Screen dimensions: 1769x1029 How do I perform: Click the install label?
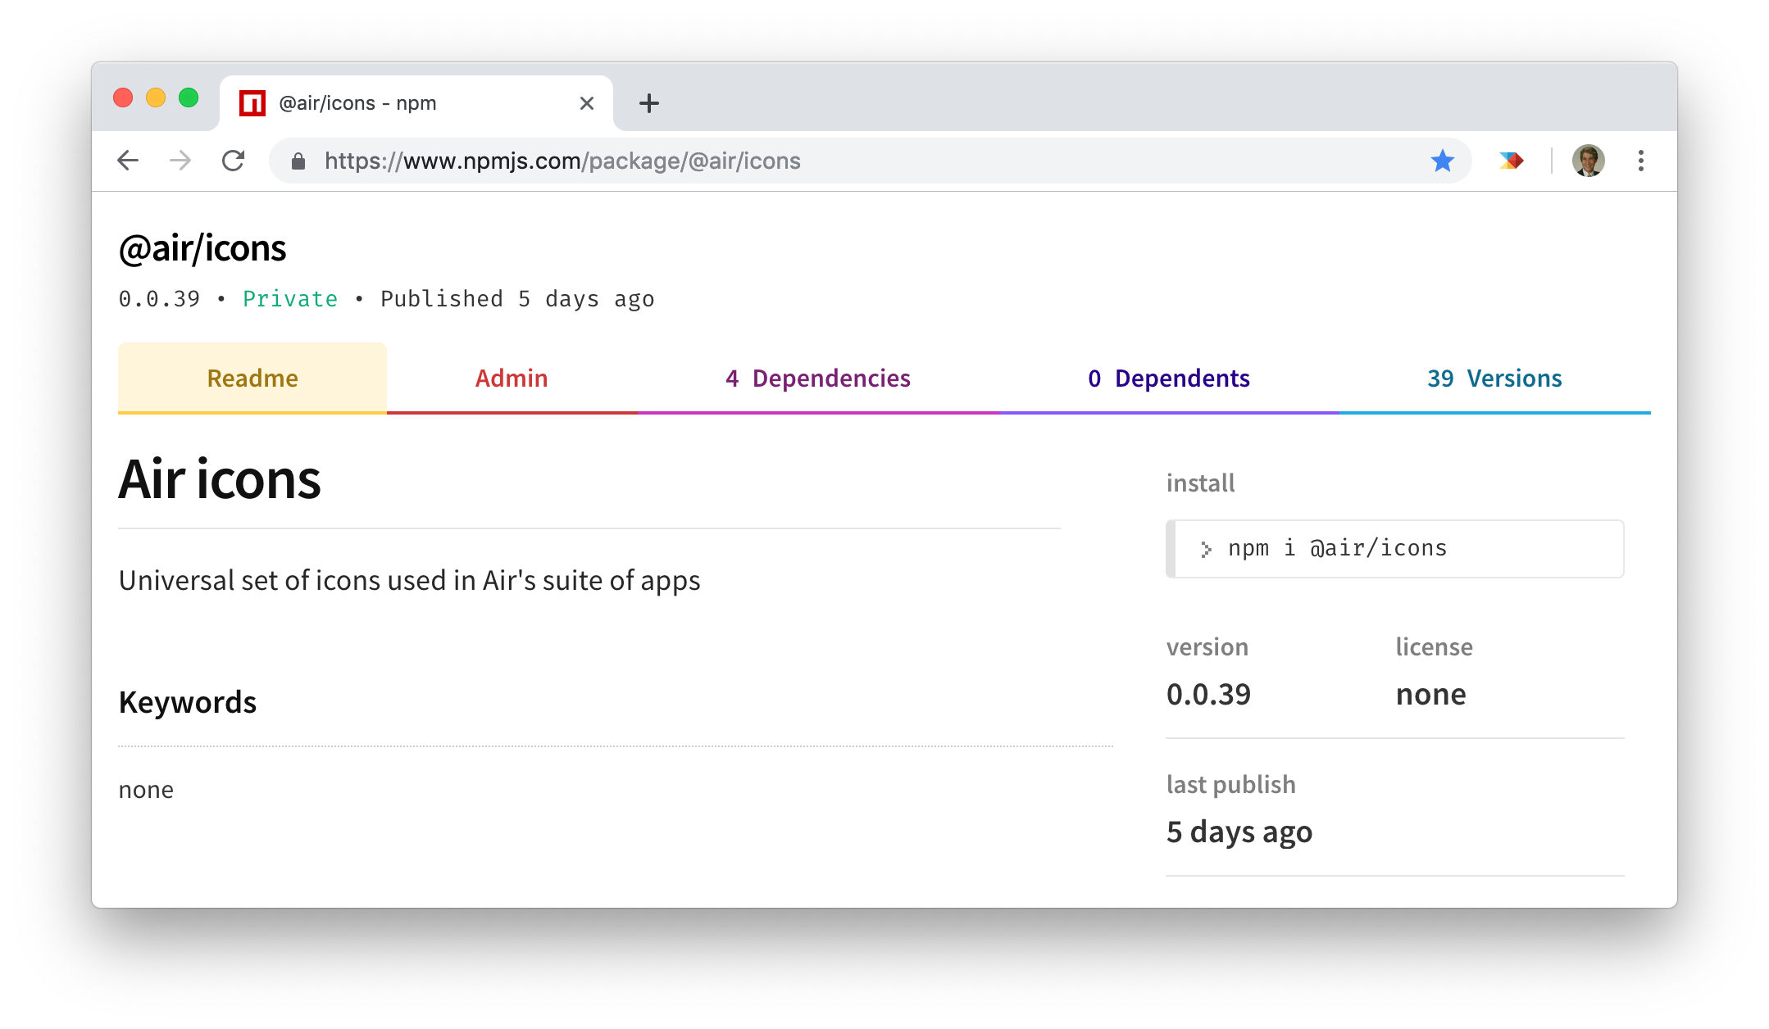pyautogui.click(x=1200, y=483)
